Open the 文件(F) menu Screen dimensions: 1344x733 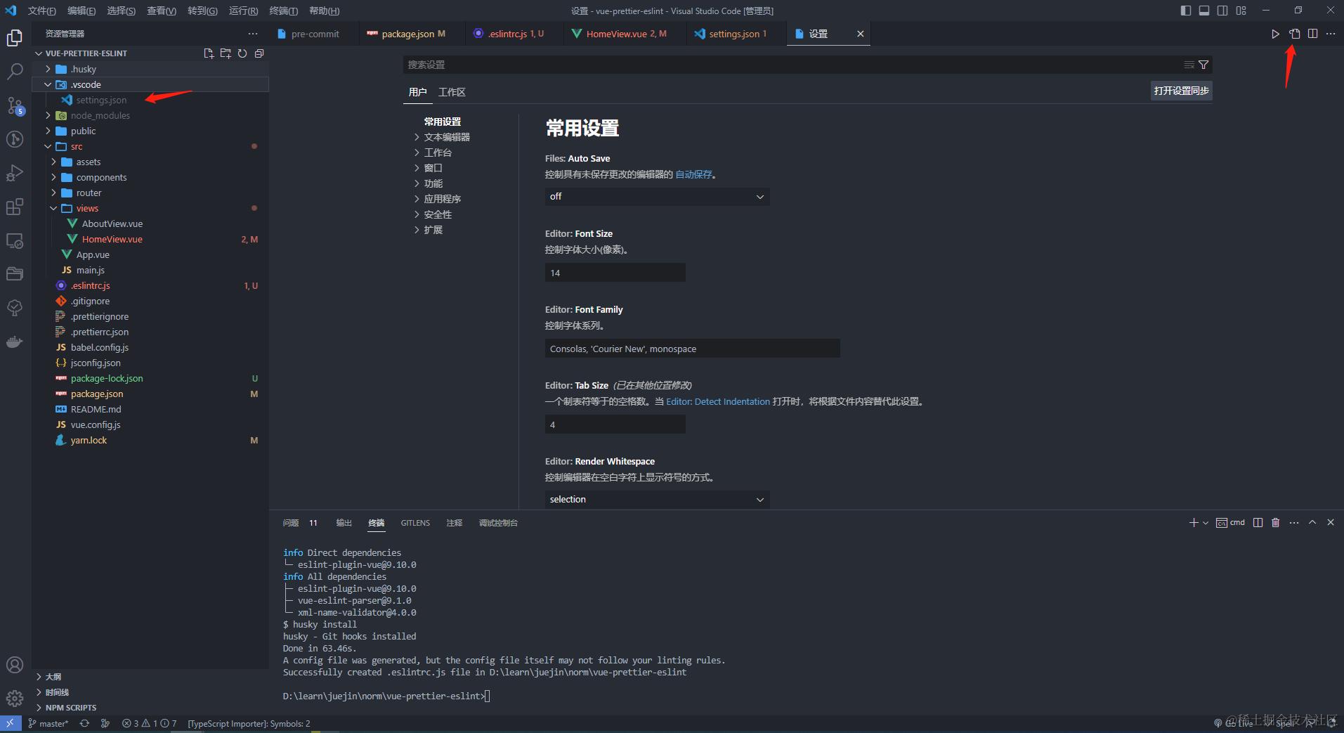click(x=41, y=11)
